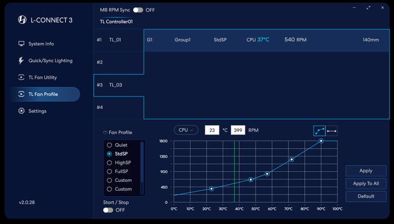Open System Info from the sidebar
The image size is (394, 224).
click(41, 44)
